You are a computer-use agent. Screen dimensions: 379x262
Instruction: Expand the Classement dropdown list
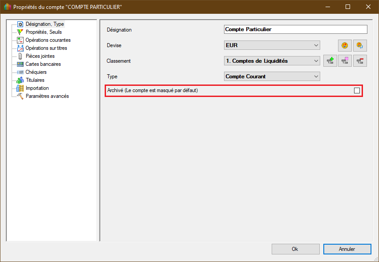272,61
